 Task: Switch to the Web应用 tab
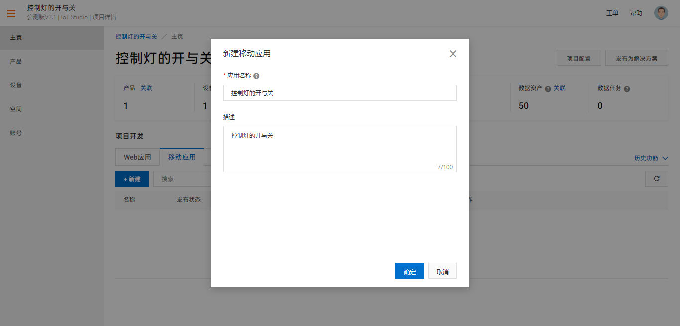[137, 157]
